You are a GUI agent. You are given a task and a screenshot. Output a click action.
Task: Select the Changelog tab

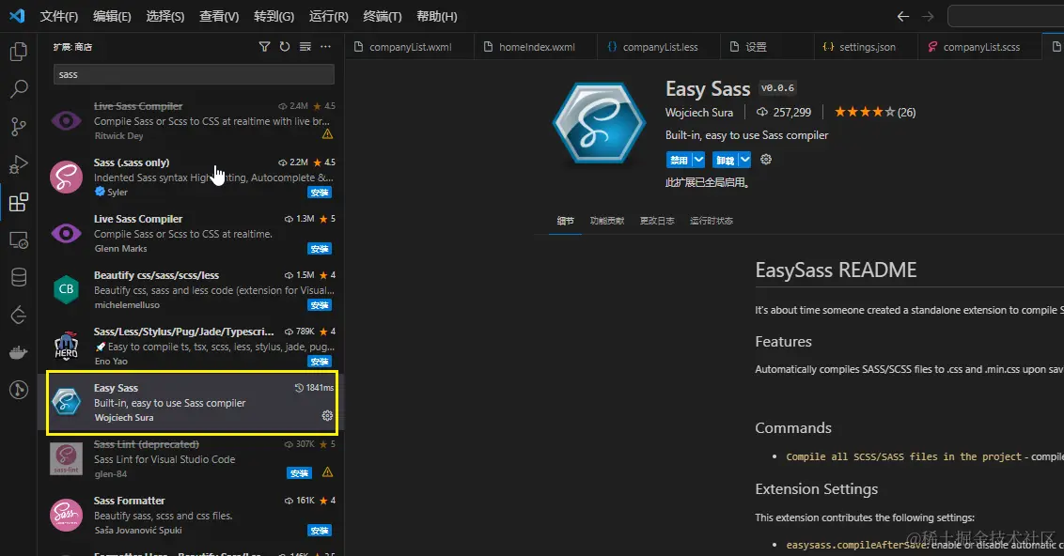click(x=657, y=221)
